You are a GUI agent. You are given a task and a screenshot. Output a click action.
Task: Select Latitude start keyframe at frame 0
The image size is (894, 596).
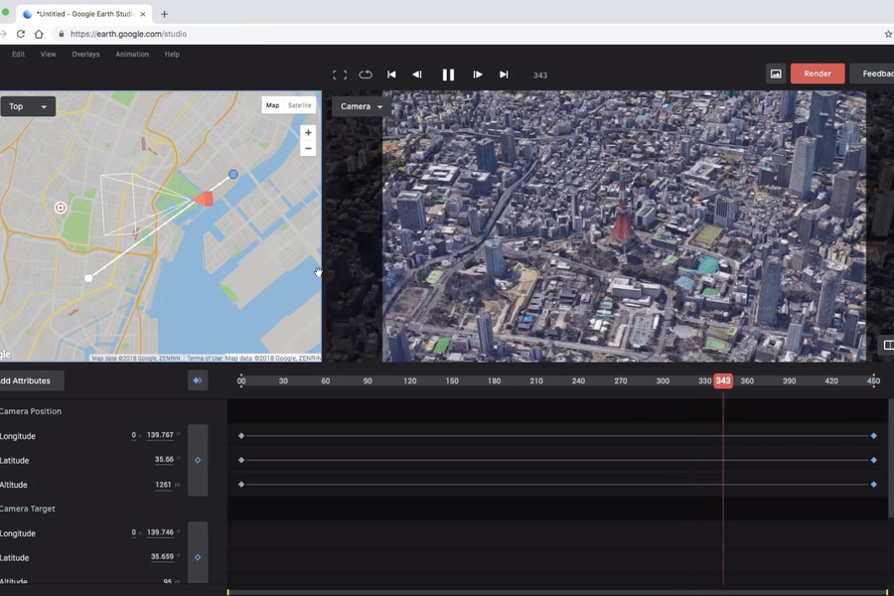point(241,460)
